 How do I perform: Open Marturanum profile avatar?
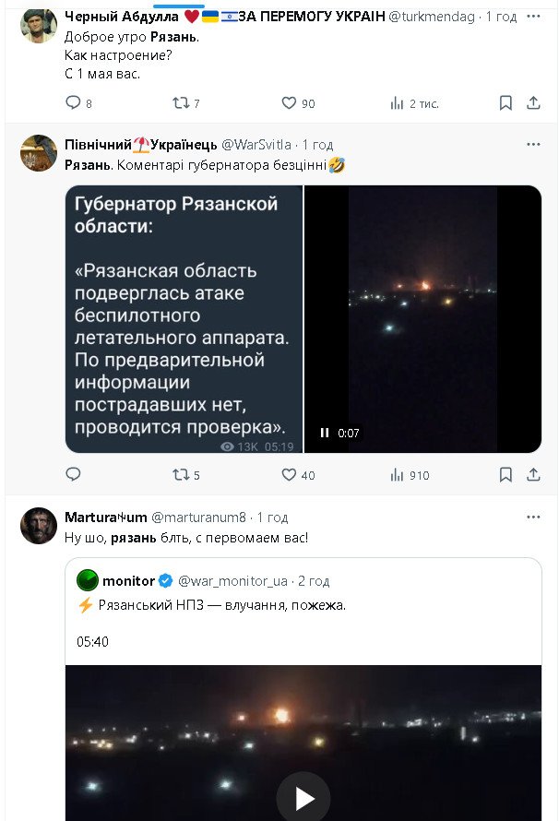39,525
